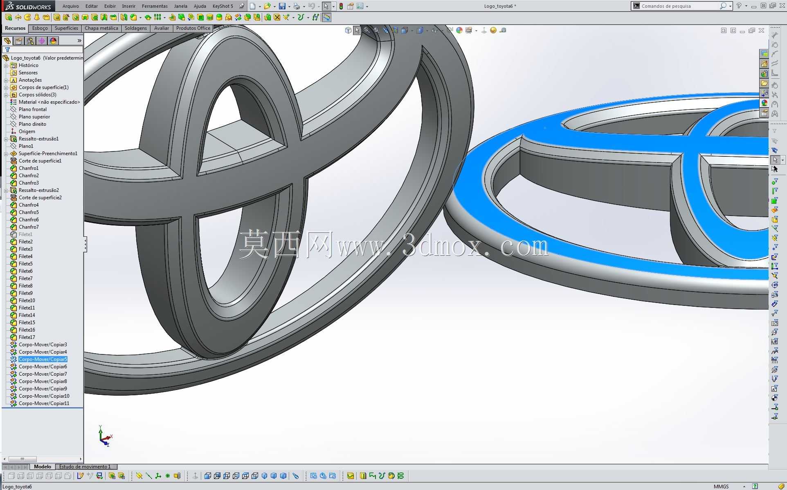Select the Origem item in tree

tap(27, 131)
